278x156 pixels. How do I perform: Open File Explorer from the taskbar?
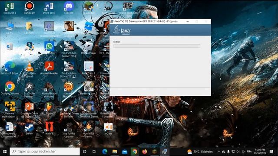coord(115,152)
